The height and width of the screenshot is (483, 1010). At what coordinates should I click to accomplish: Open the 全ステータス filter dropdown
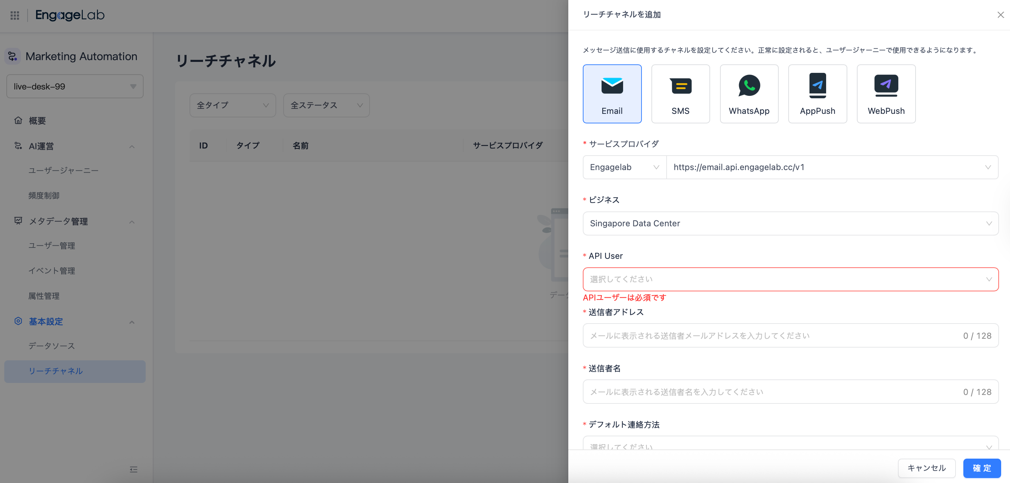click(x=326, y=105)
